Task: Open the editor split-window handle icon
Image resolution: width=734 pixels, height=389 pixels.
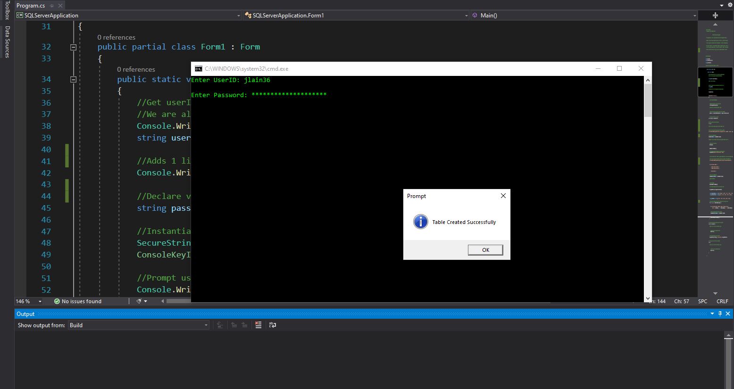Action: [x=715, y=16]
